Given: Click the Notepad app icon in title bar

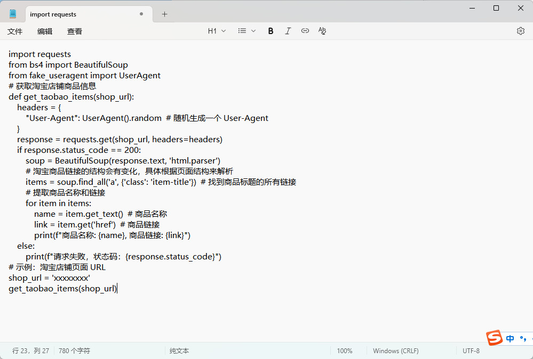Looking at the screenshot, I should click(x=13, y=14).
